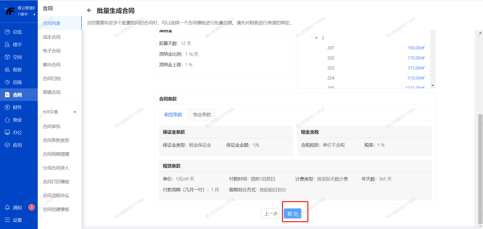This screenshot has width=483, height=229.
Task: Open the 招商 leasing module icon
Action: tap(7, 82)
